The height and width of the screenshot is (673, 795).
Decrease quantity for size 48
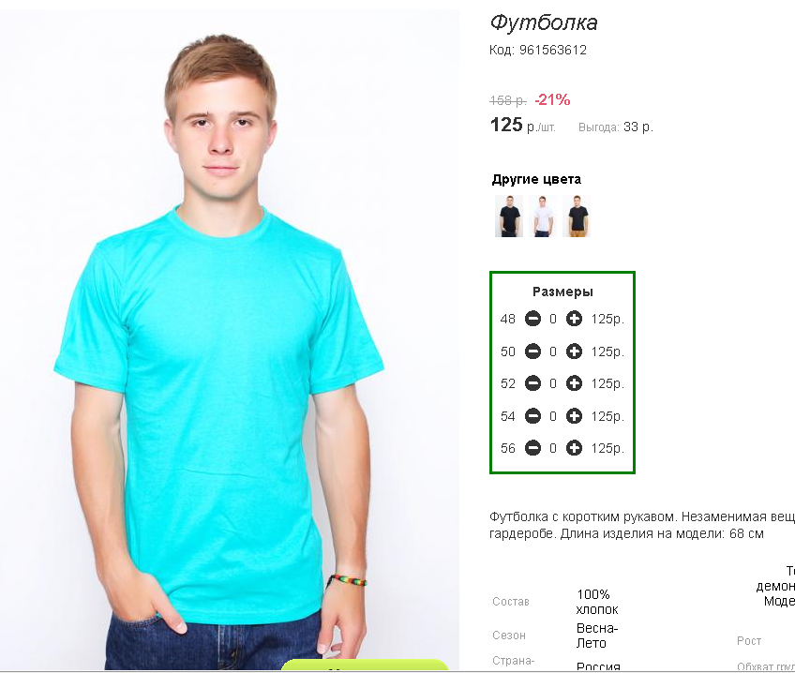click(532, 319)
